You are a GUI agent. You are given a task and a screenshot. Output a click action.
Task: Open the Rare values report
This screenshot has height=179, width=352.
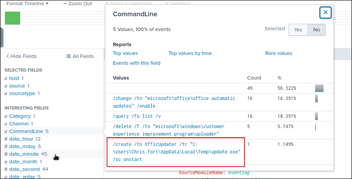(x=279, y=53)
